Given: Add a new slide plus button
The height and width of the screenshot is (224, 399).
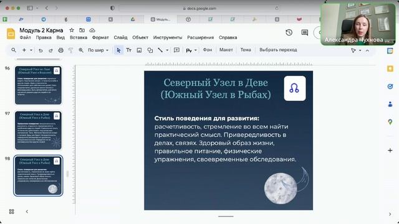Looking at the screenshot, I should coord(24,50).
